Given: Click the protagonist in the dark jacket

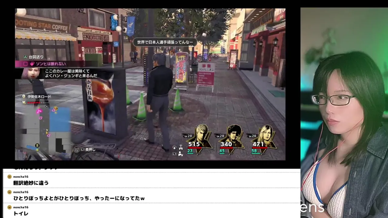Looking at the screenshot, I should click(x=159, y=101).
